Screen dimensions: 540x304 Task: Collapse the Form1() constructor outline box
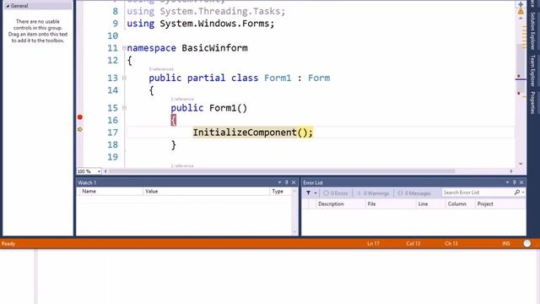(124, 108)
